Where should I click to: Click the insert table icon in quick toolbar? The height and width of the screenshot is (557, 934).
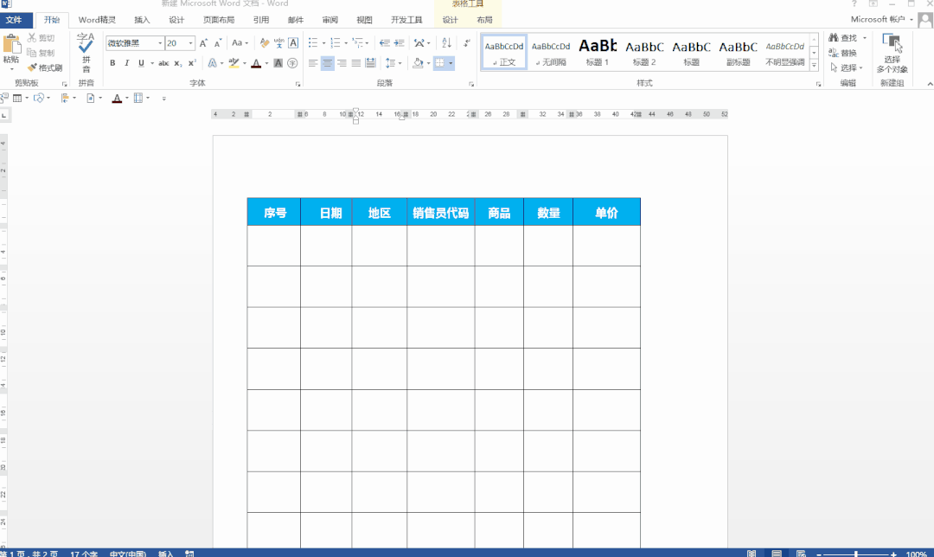[x=17, y=99]
